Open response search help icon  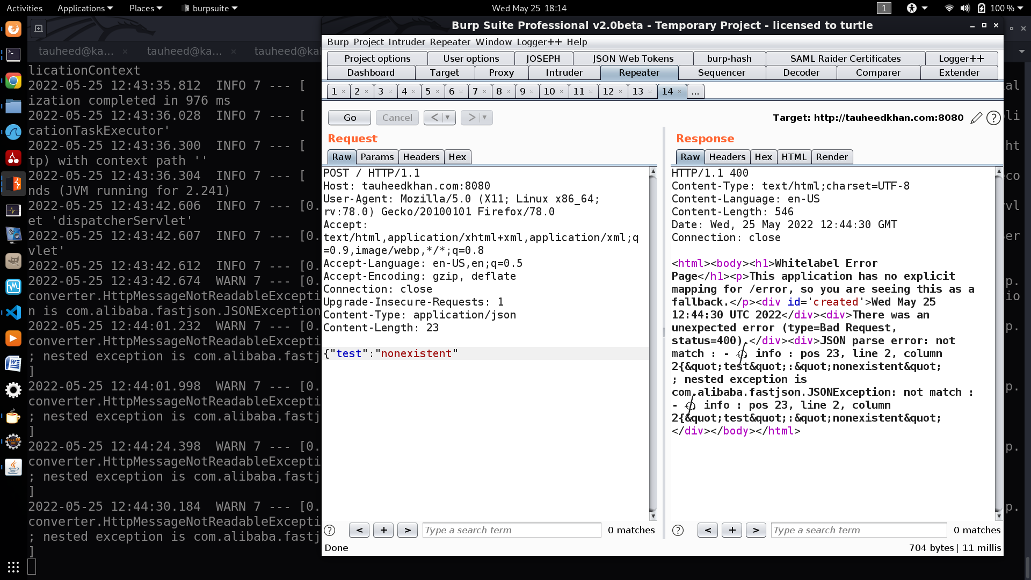678,530
